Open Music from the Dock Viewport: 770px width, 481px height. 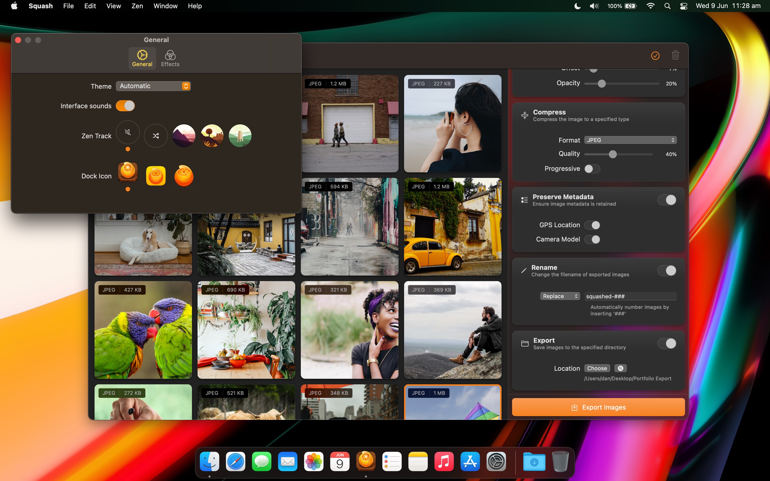444,461
